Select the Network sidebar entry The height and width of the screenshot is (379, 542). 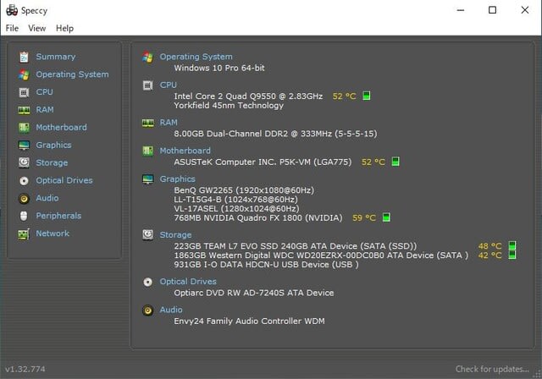click(x=53, y=233)
